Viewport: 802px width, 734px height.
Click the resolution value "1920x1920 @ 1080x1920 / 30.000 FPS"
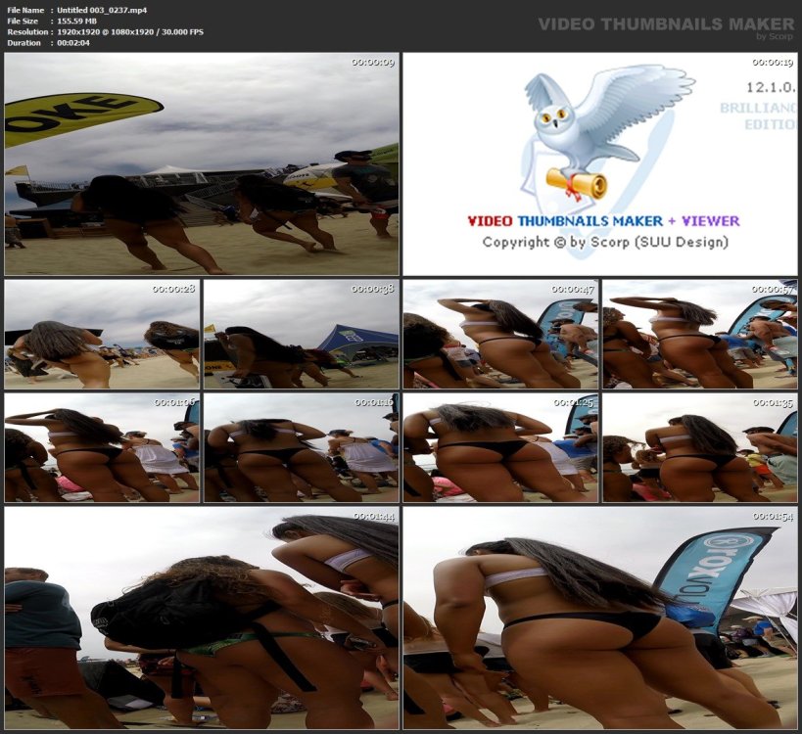coord(130,31)
